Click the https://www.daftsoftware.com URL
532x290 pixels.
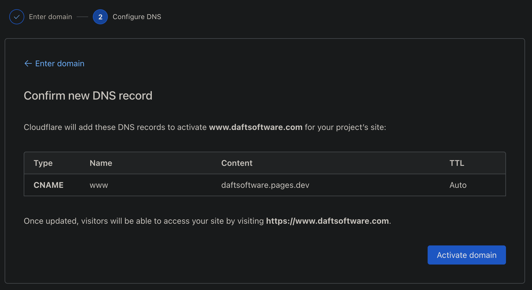tap(327, 221)
